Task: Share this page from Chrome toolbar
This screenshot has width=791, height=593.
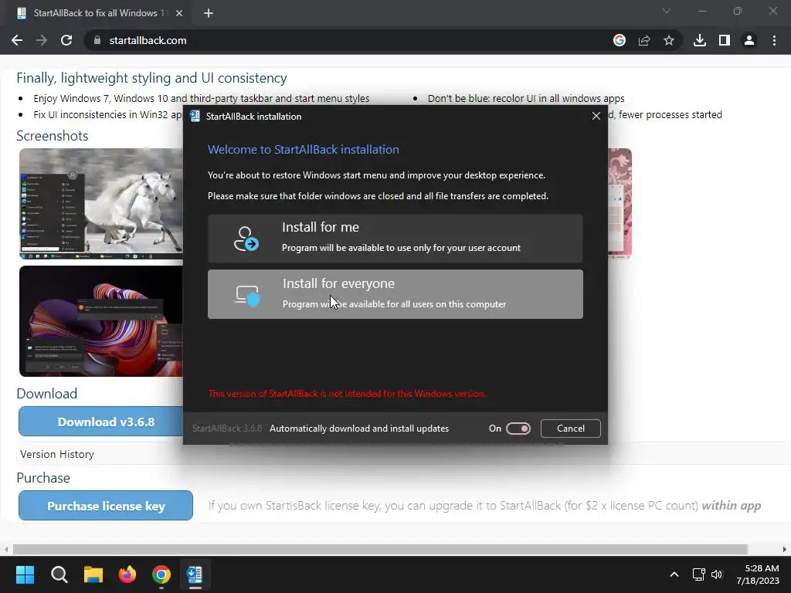Action: point(644,40)
